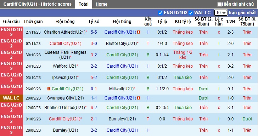Open Sheffield United(U21) team link
This screenshot has height=136, width=258.
(64, 108)
